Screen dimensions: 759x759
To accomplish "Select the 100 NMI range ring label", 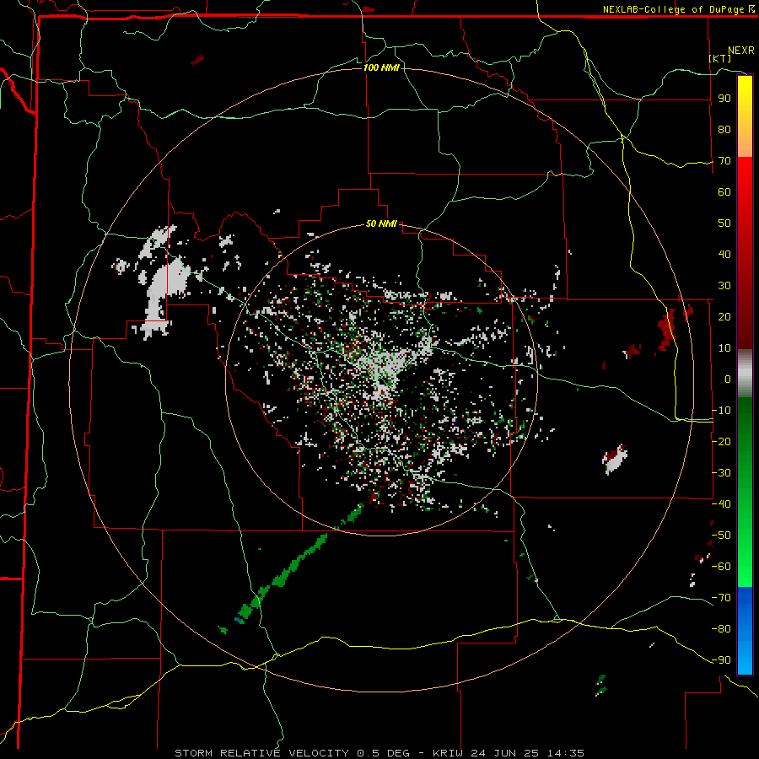I will pyautogui.click(x=381, y=67).
